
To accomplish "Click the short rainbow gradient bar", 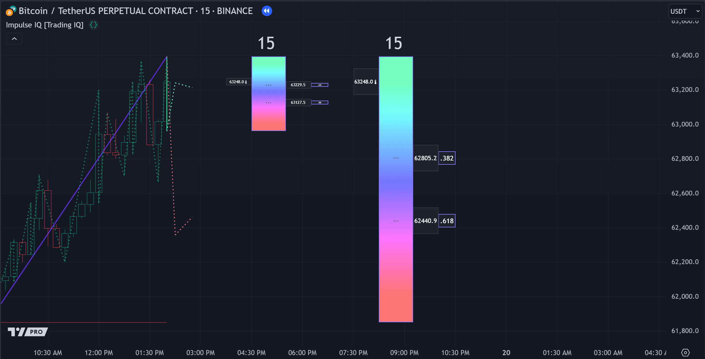I will pos(269,94).
